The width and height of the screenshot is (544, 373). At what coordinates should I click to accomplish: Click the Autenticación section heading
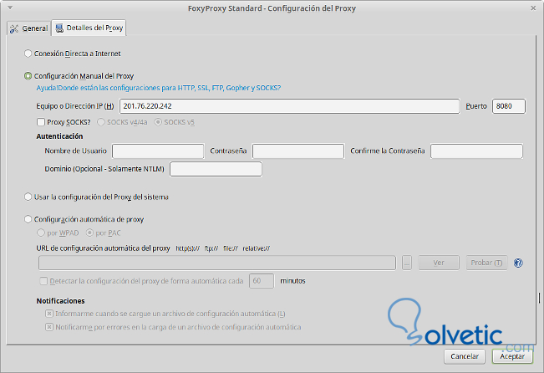click(x=59, y=136)
